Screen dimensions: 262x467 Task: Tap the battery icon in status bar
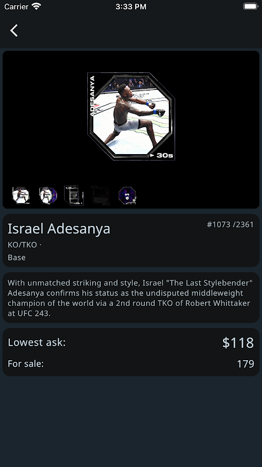click(250, 6)
